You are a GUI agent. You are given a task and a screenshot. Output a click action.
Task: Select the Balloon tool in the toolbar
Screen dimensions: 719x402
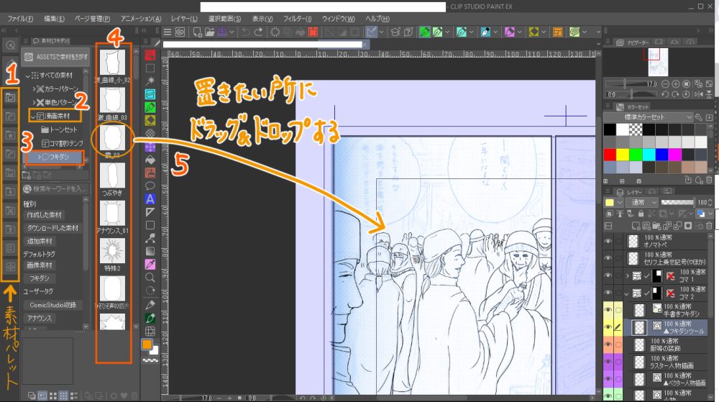pos(151,186)
